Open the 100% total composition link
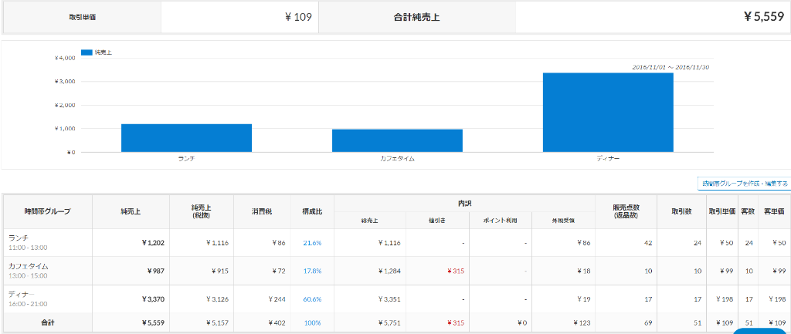 point(312,322)
